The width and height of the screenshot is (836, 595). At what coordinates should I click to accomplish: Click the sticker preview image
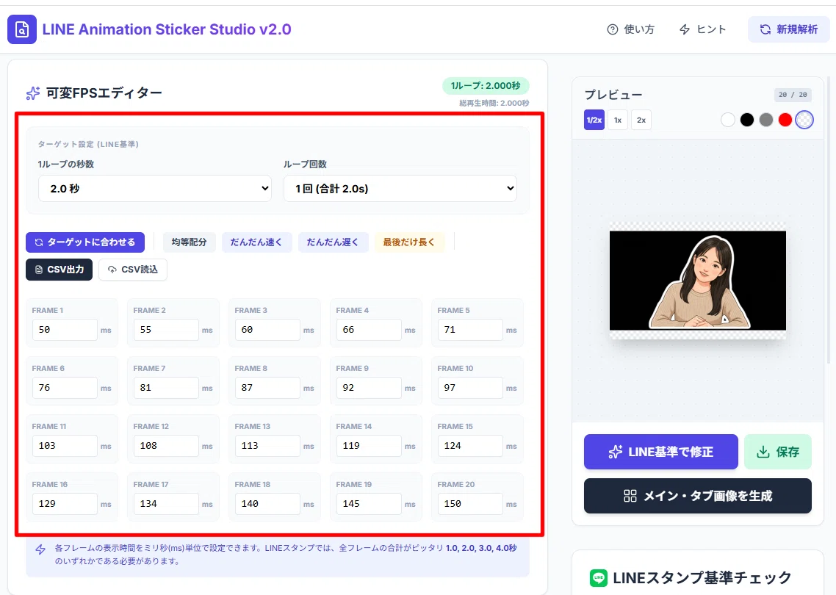[x=698, y=281]
